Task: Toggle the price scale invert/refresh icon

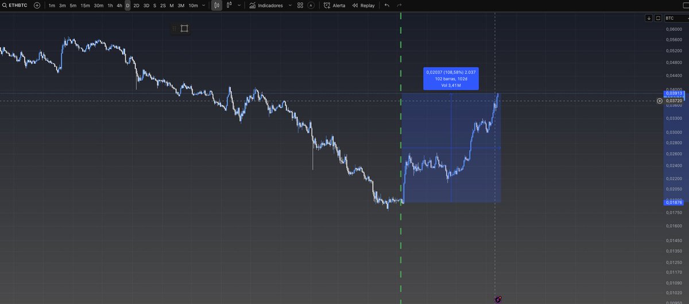Action: (658, 18)
